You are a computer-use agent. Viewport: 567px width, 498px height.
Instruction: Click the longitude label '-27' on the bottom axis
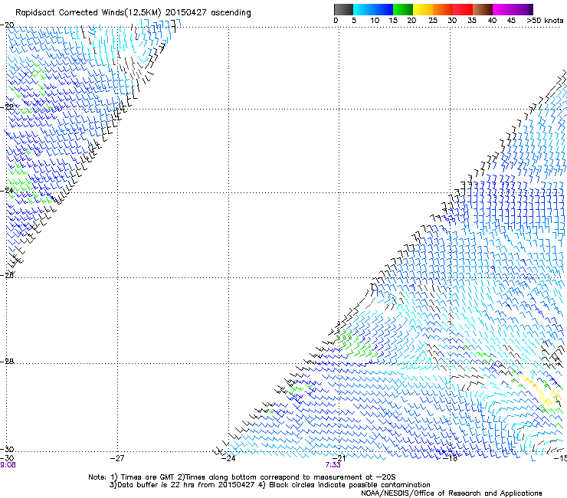point(116,458)
